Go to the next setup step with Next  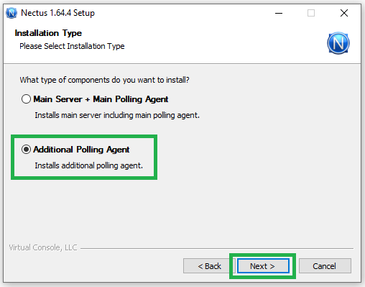click(263, 266)
